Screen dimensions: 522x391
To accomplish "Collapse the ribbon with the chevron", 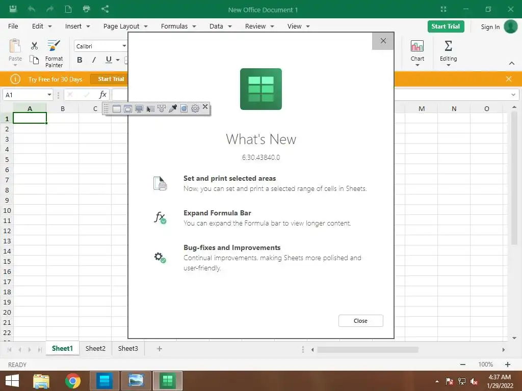I will pyautogui.click(x=512, y=63).
